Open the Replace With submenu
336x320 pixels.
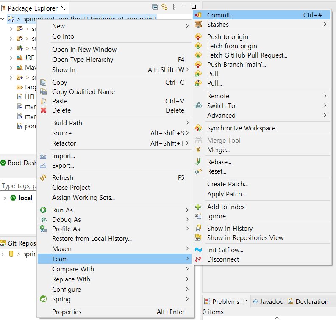[115, 279]
